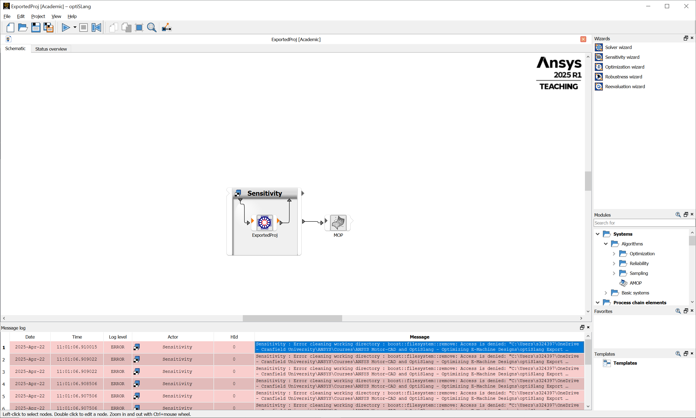Viewport: 696px width, 418px height.
Task: Sort message log by Message column
Action: 419,337
